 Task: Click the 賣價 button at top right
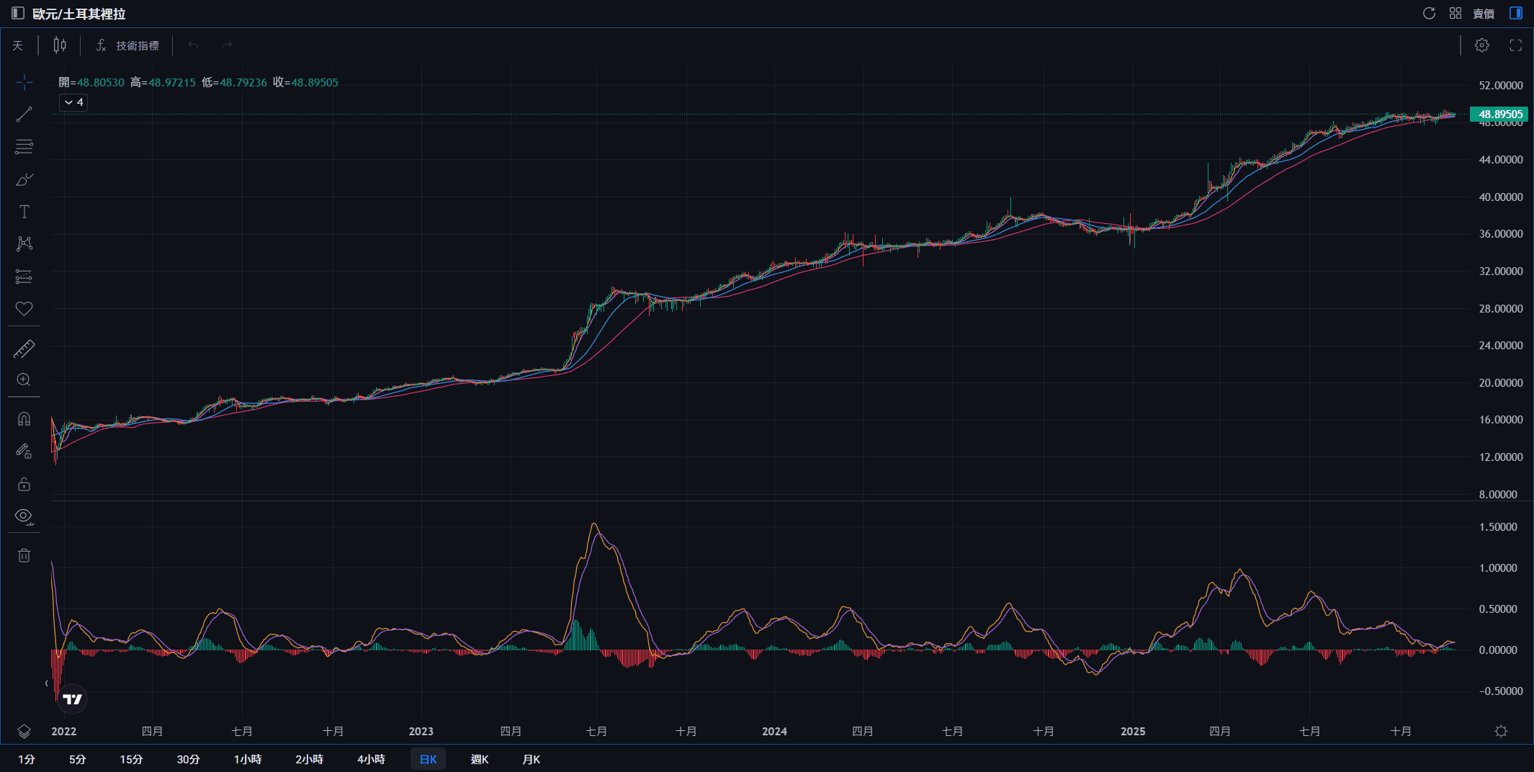coord(1484,14)
